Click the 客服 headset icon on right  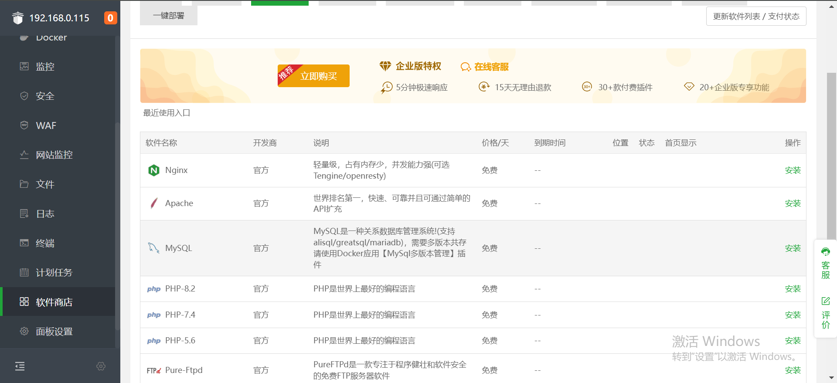pos(826,252)
